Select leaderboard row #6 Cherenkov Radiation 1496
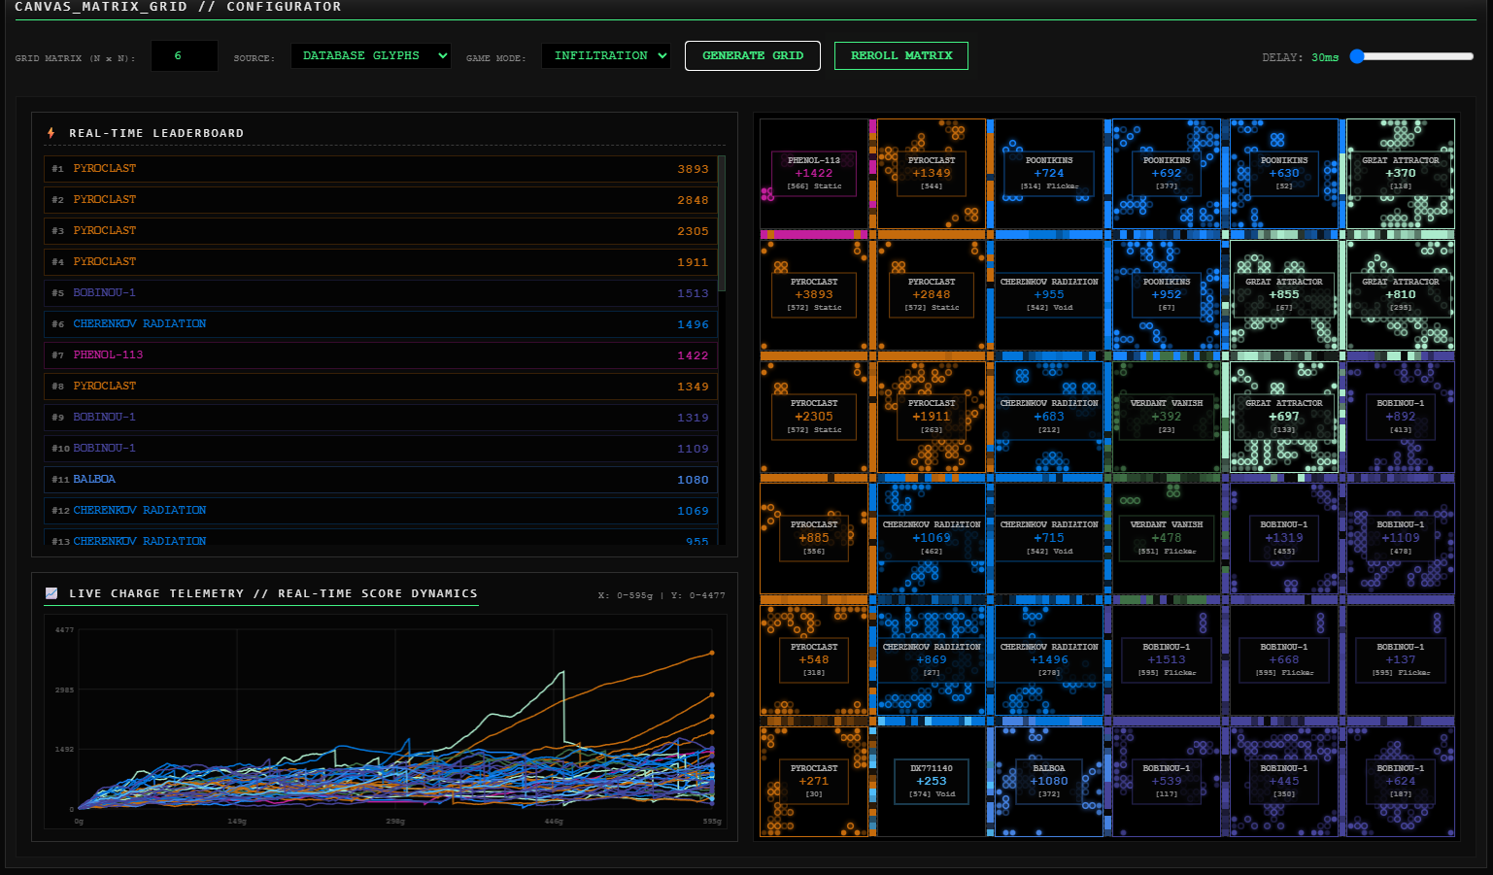The width and height of the screenshot is (1493, 875). (x=381, y=324)
